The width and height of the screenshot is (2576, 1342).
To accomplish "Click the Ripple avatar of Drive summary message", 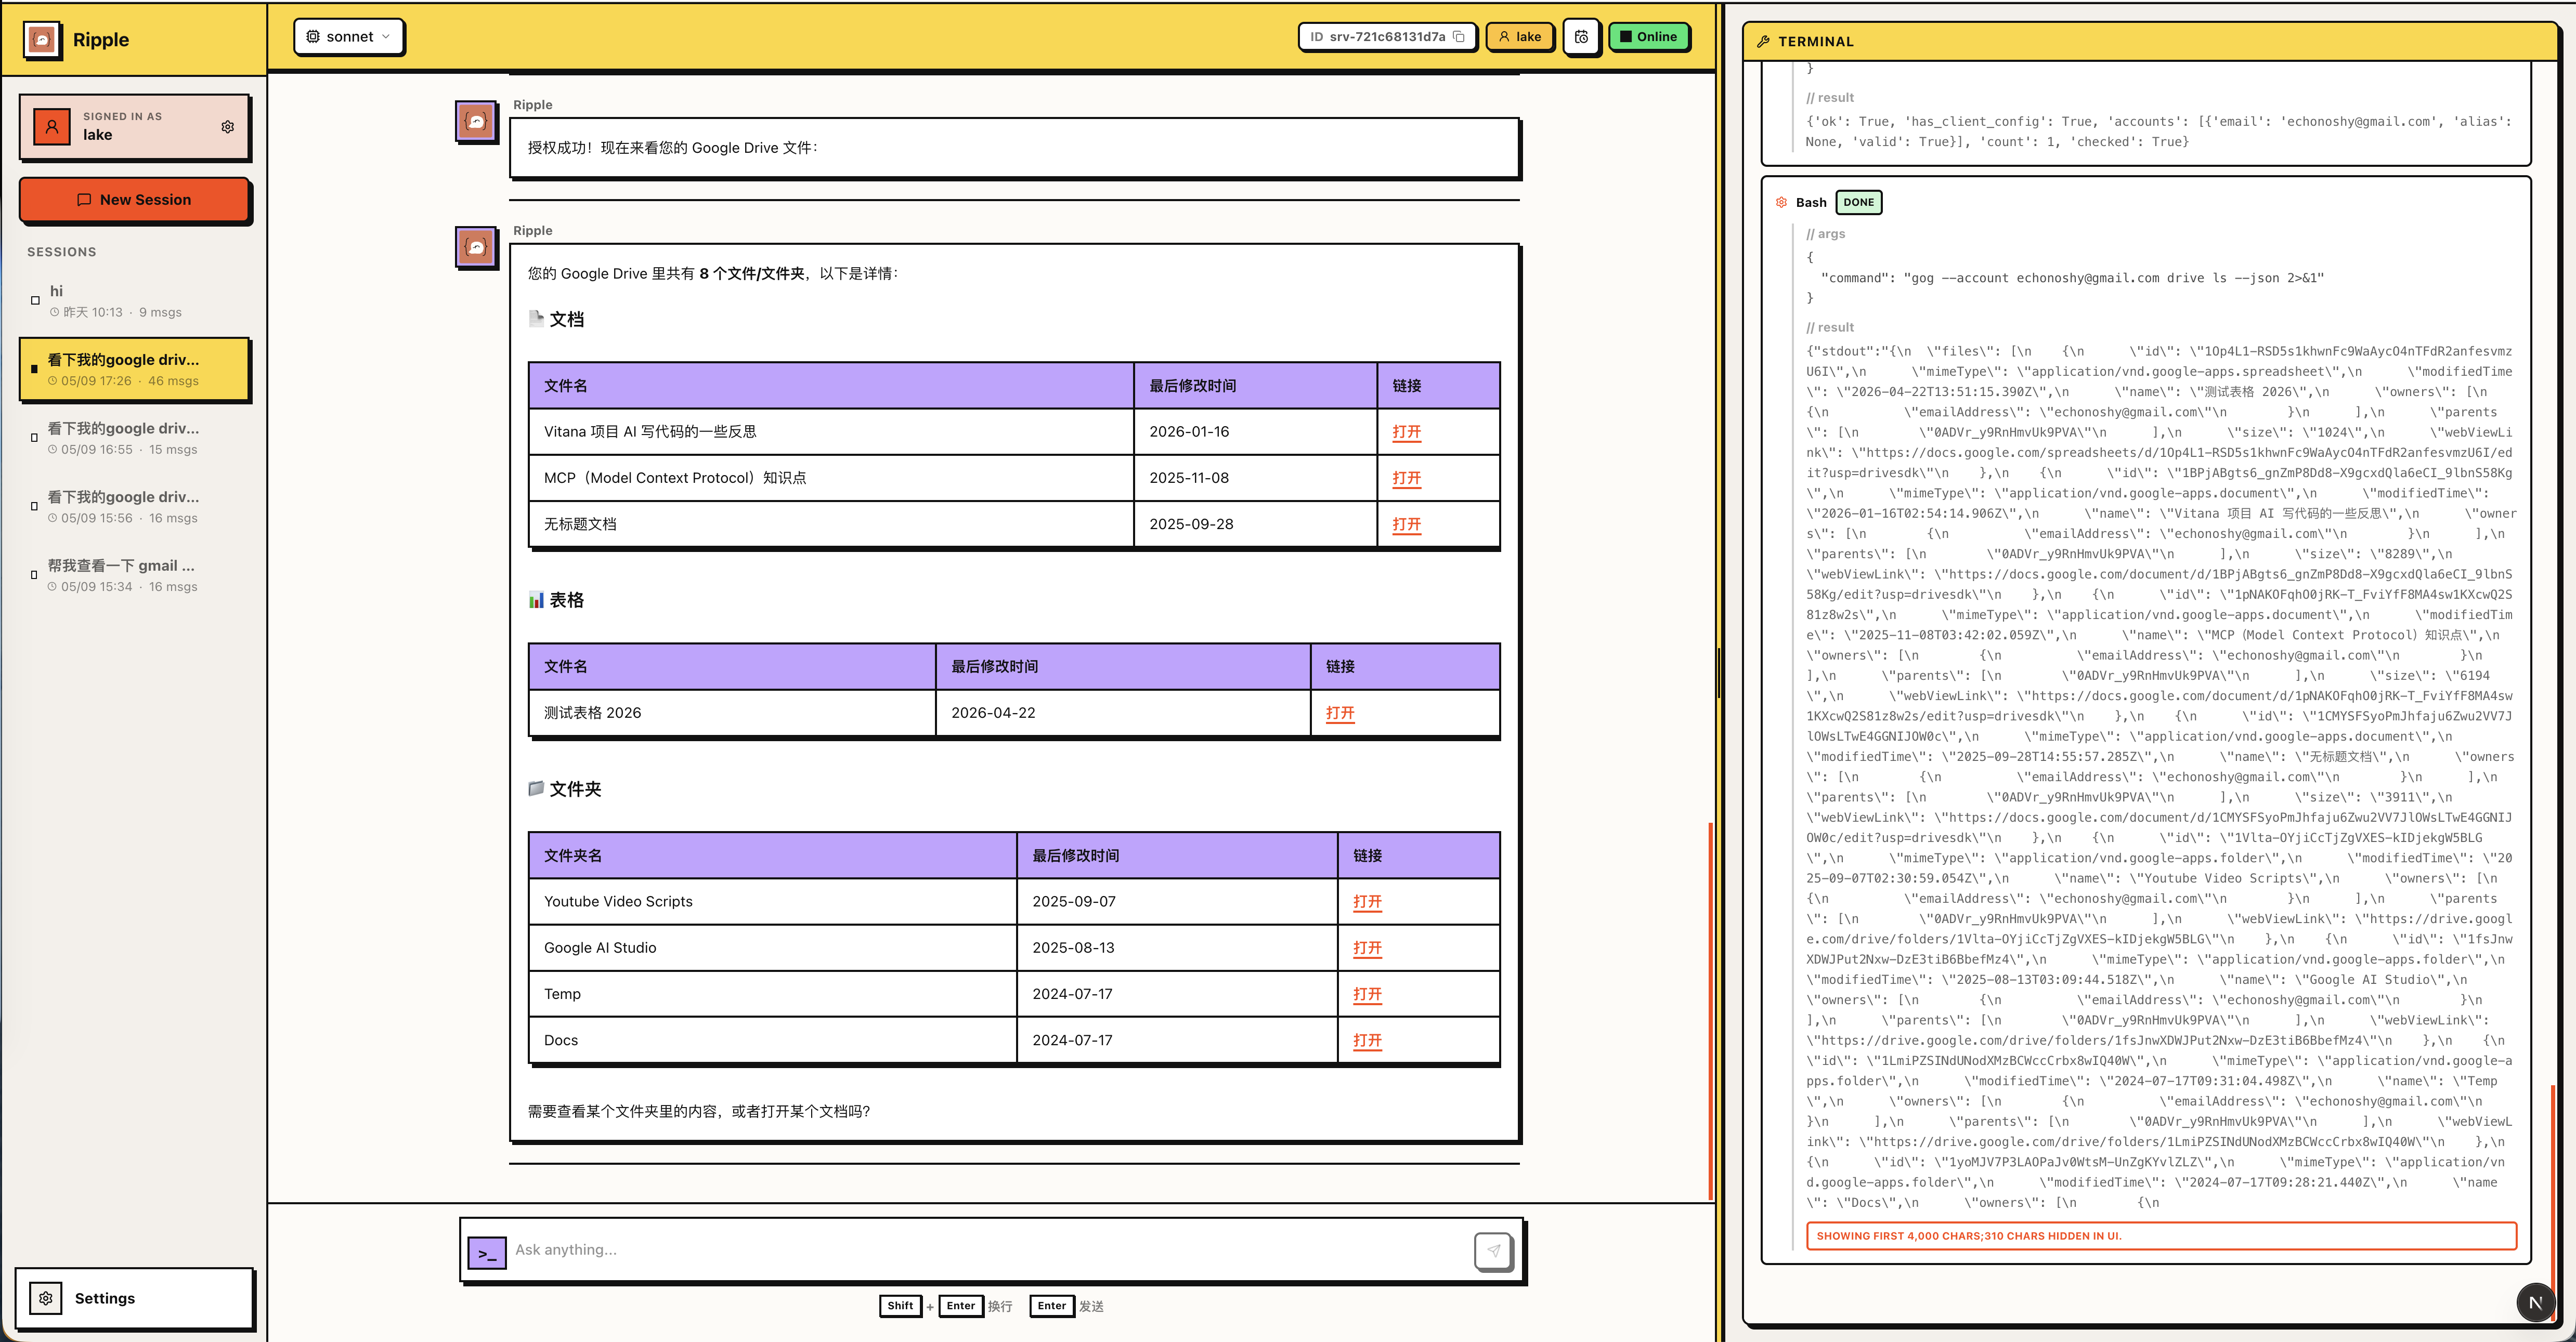I will tap(476, 247).
